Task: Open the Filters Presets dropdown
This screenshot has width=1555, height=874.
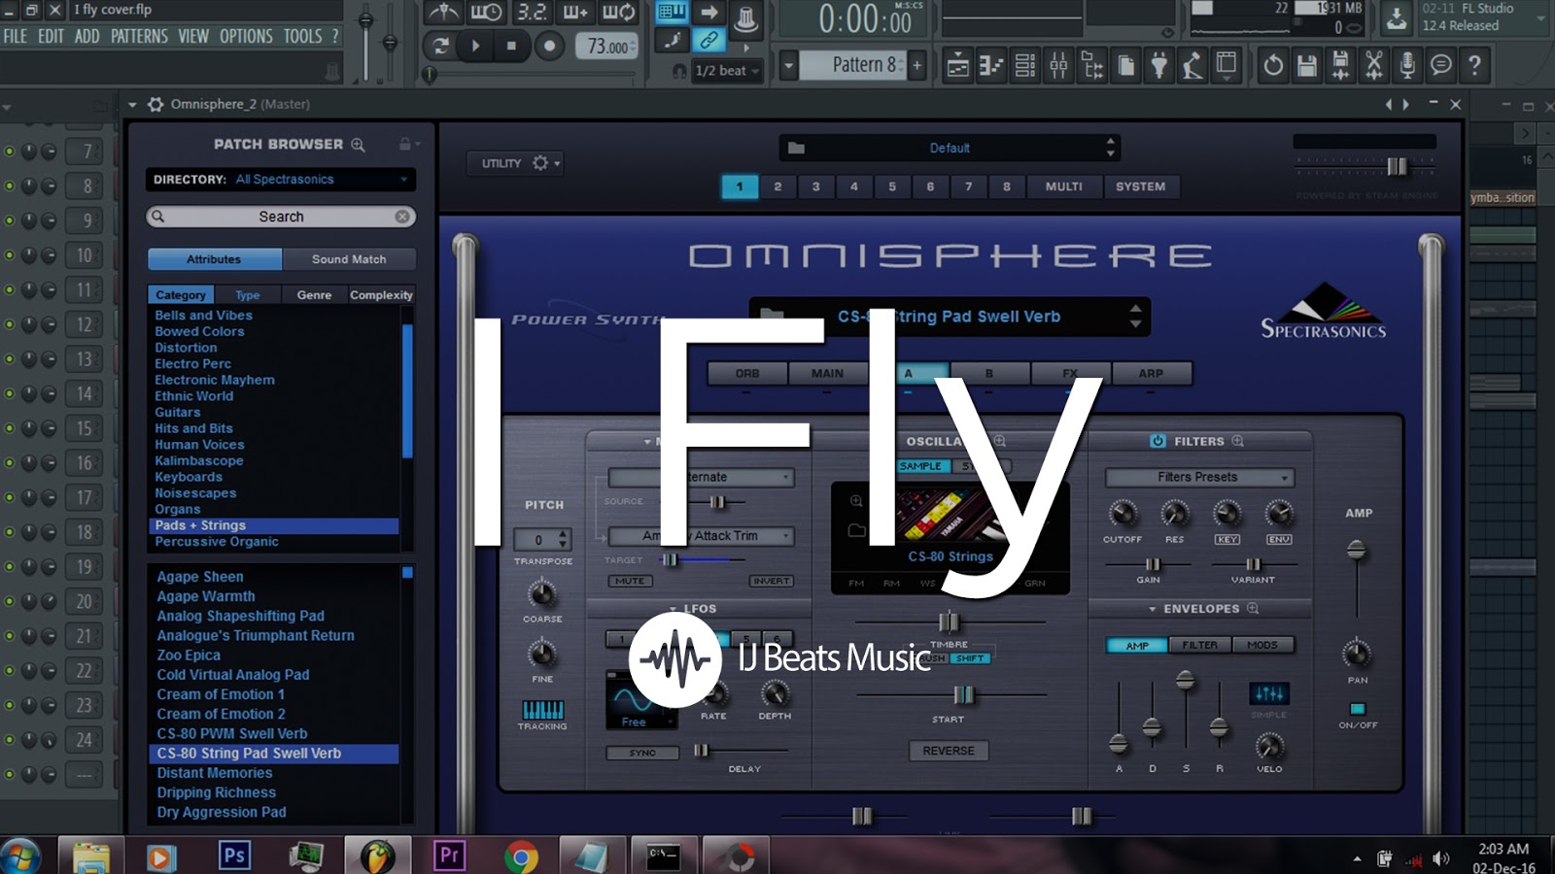Action: (x=1199, y=477)
